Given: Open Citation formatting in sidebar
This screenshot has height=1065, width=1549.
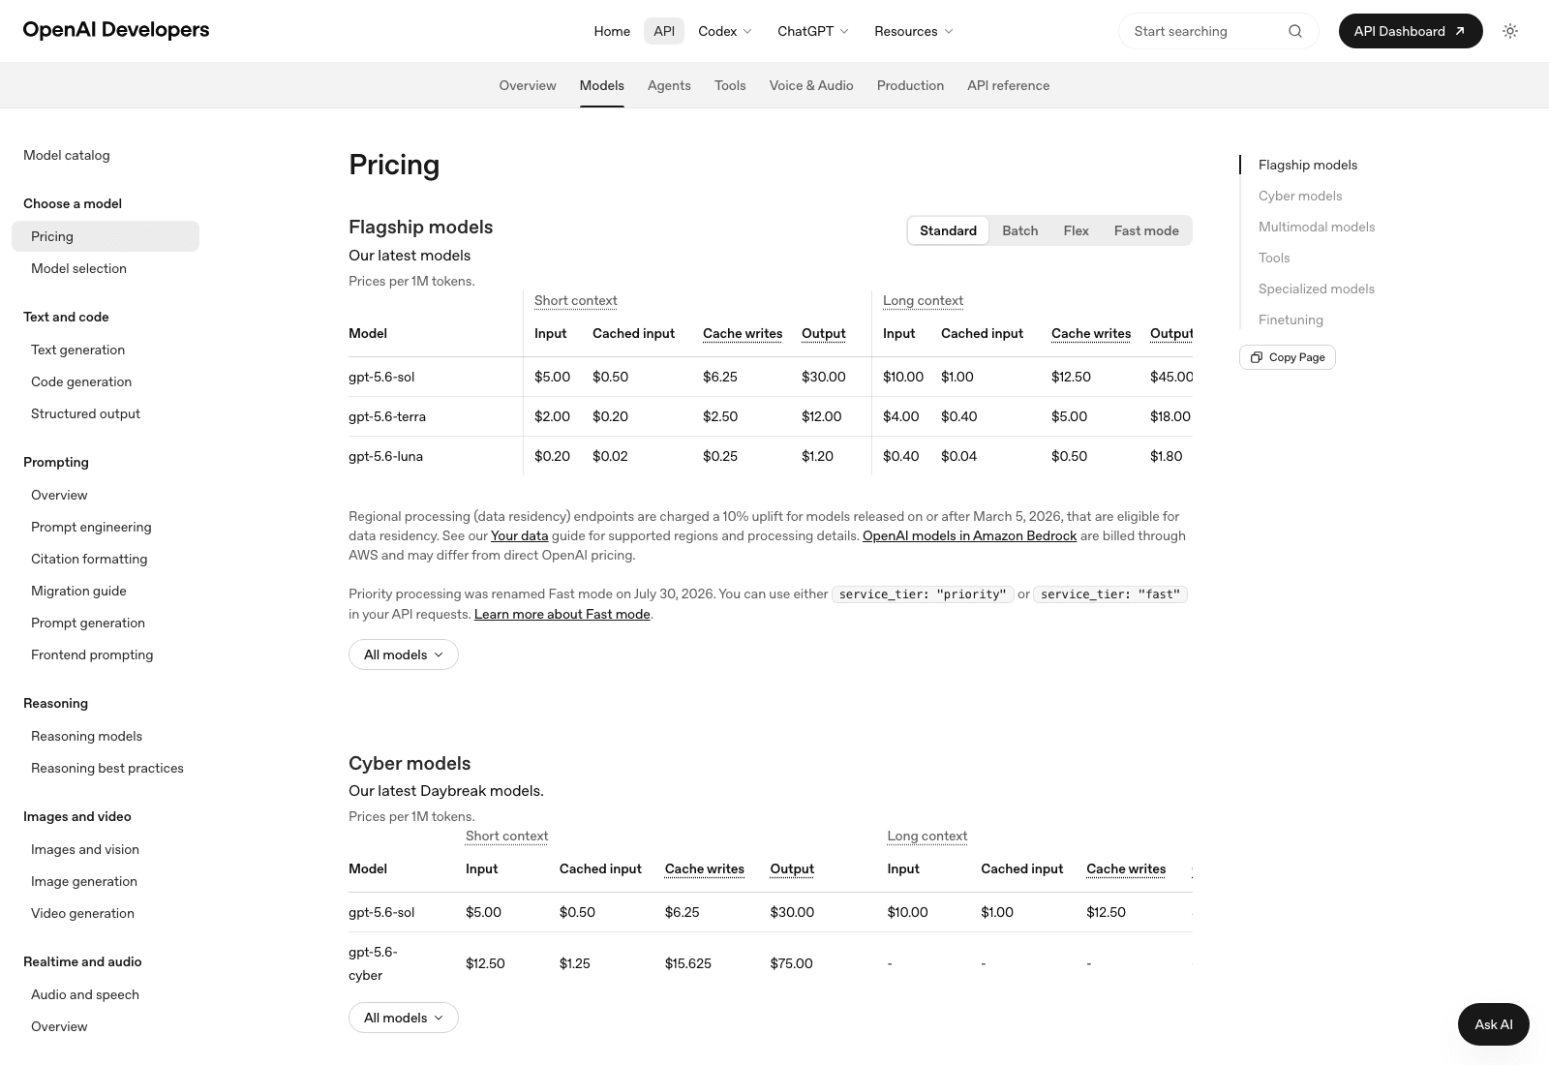Looking at the screenshot, I should point(89,559).
